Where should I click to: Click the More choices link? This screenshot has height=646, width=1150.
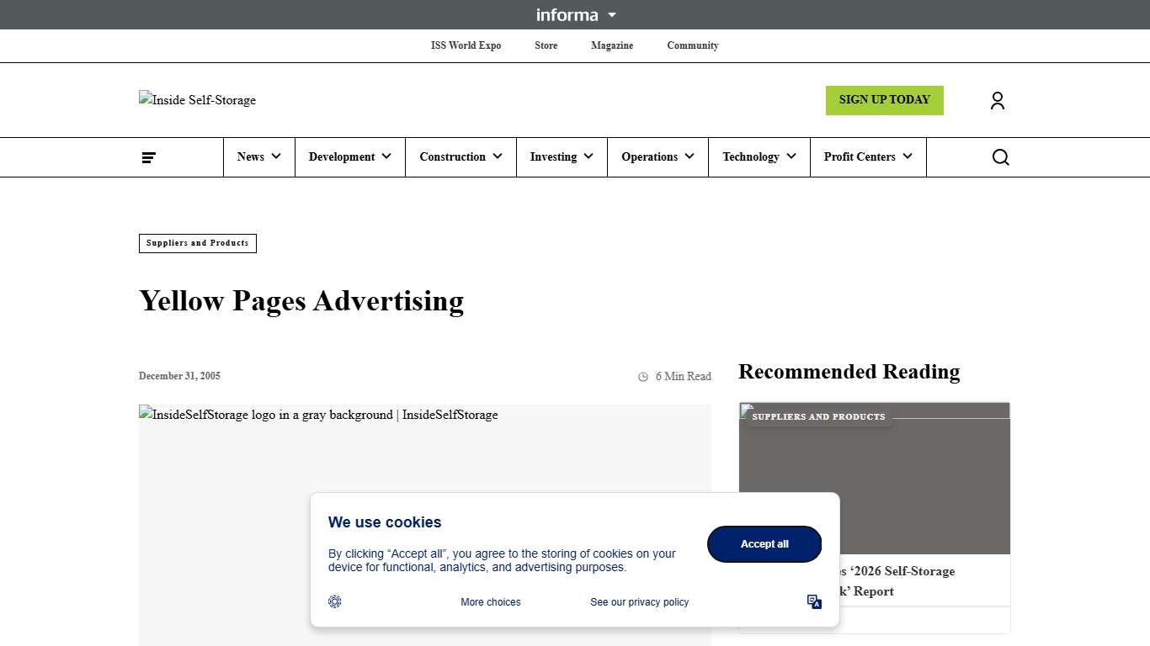[x=491, y=601]
